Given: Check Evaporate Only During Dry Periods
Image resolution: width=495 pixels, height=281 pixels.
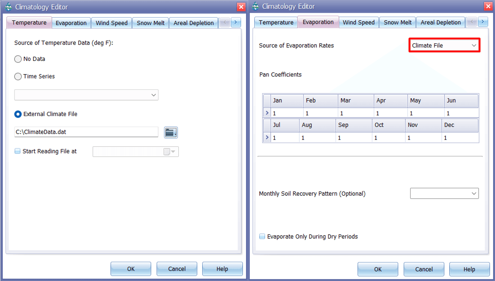Looking at the screenshot, I should coord(262,236).
